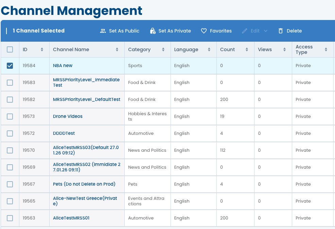Open AliceTestMRSS02 channel link
Image resolution: width=335 pixels, height=229 pixels.
(x=87, y=167)
